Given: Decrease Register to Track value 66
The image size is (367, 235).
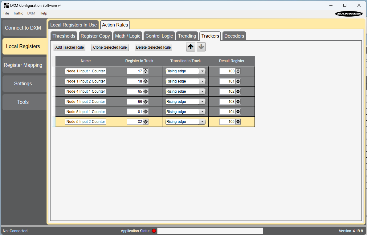Looking at the screenshot, I should (x=145, y=103).
